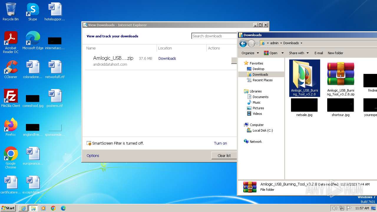Expand admin breadcrumb dropdown arrow
This screenshot has width=377, height=212.
click(281, 43)
